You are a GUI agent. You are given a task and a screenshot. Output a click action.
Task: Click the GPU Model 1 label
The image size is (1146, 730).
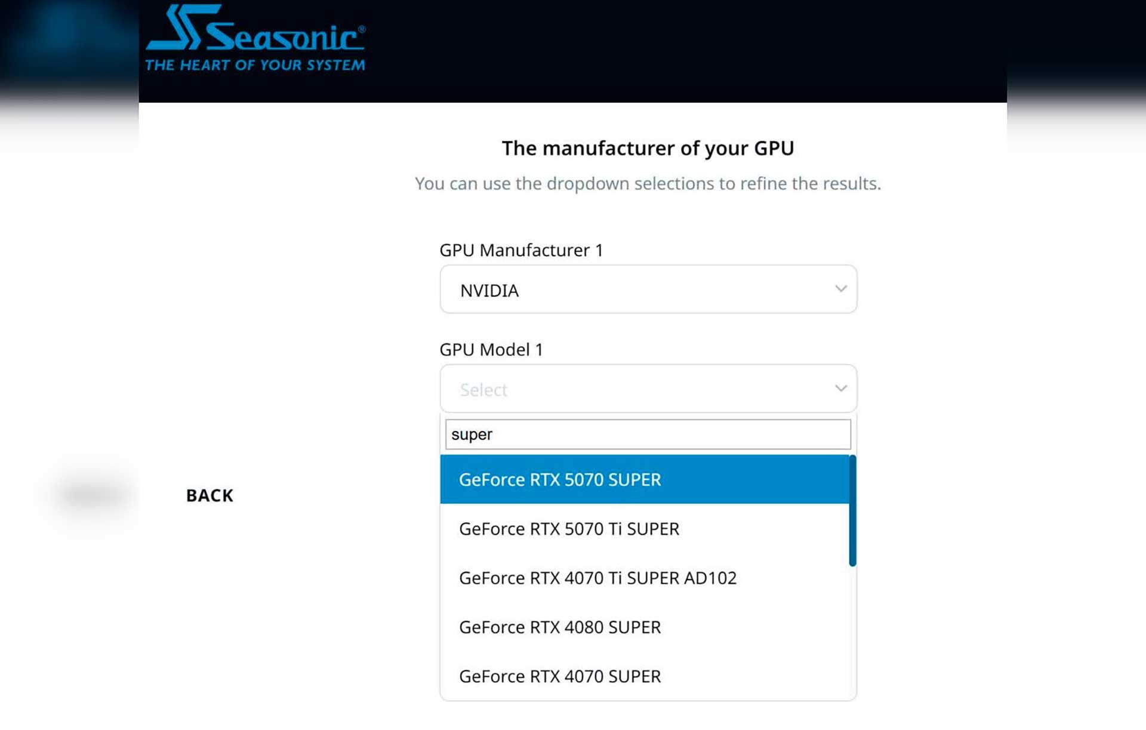coord(492,349)
